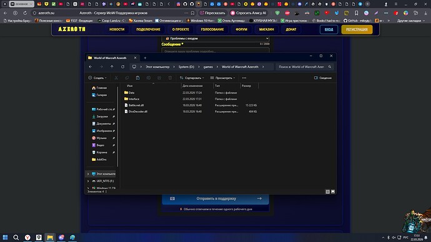The image size is (431, 242).
Task: Click File Explorer icon on the taskbar
Action: (50, 238)
